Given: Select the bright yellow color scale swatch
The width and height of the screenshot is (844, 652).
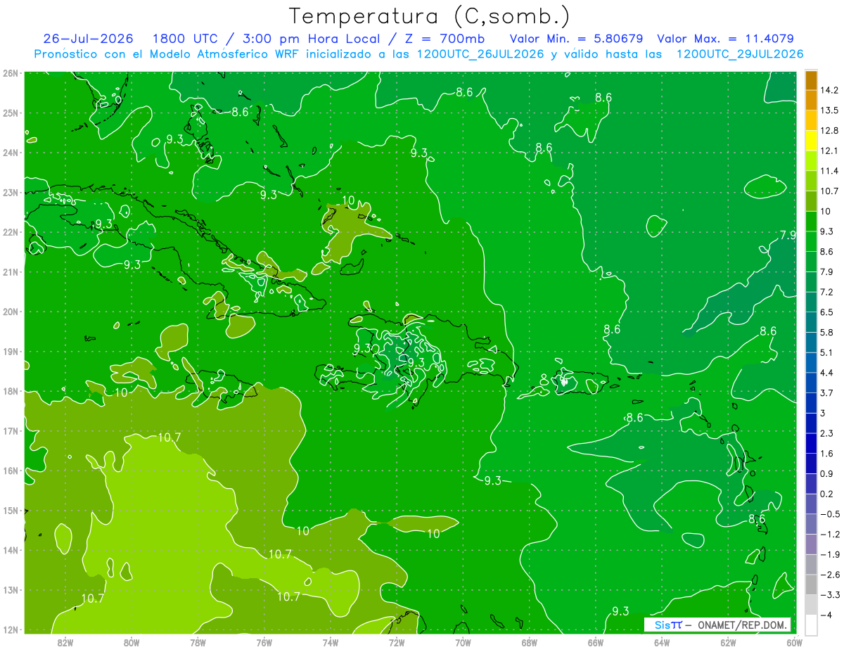Looking at the screenshot, I should click(x=811, y=141).
